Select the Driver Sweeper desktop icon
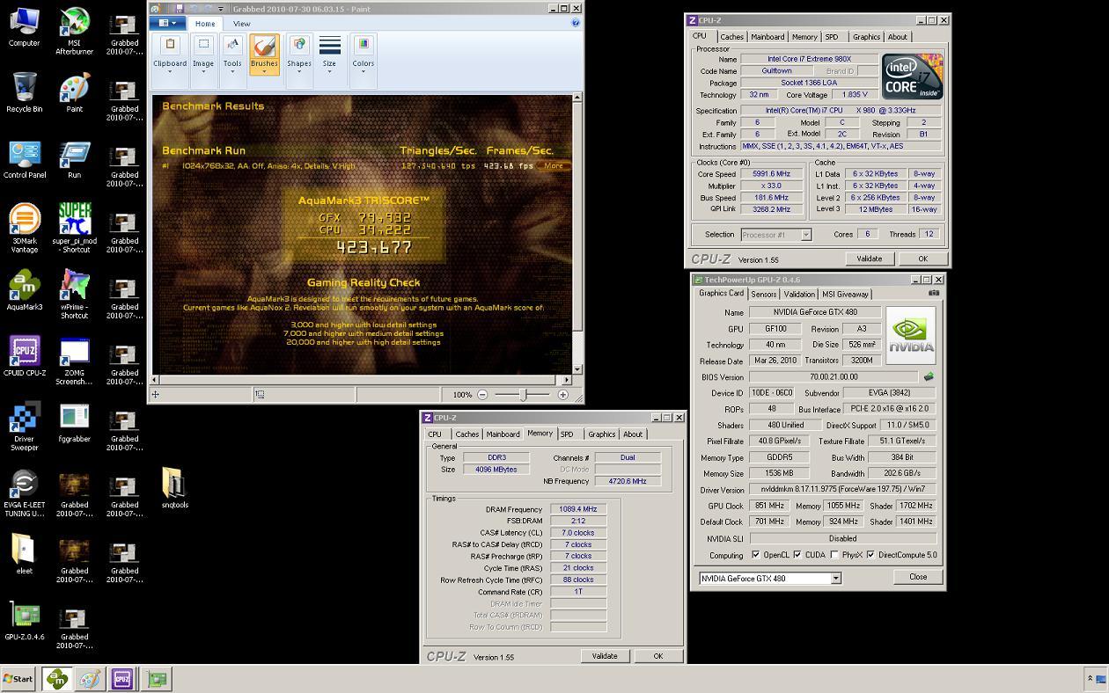 point(24,426)
